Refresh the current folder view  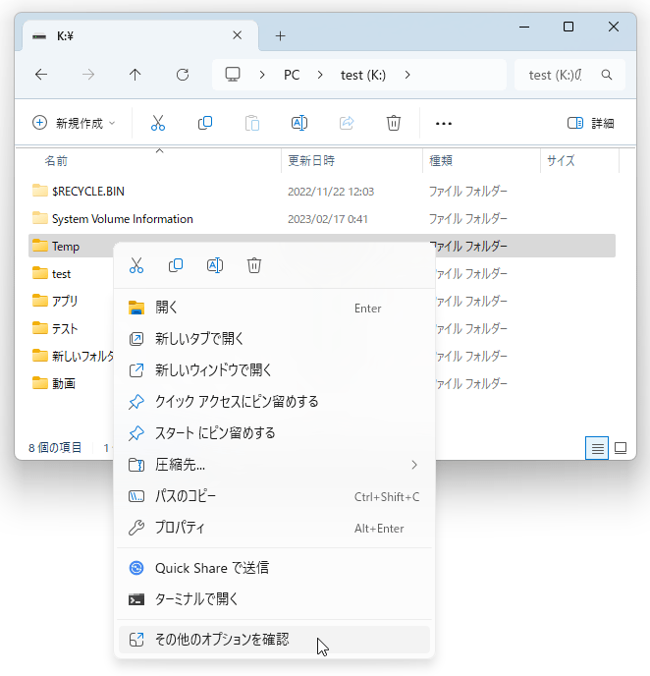pyautogui.click(x=183, y=75)
